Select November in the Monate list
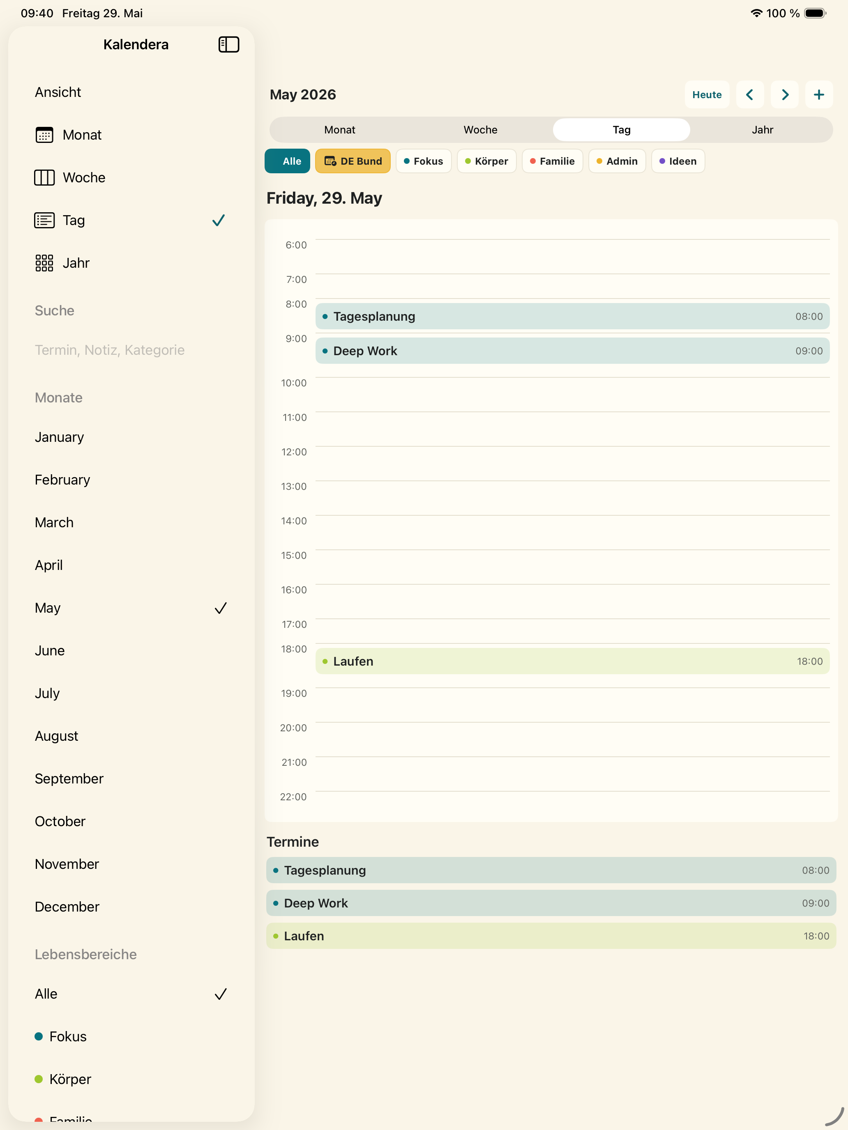This screenshot has height=1130, width=848. point(131,864)
